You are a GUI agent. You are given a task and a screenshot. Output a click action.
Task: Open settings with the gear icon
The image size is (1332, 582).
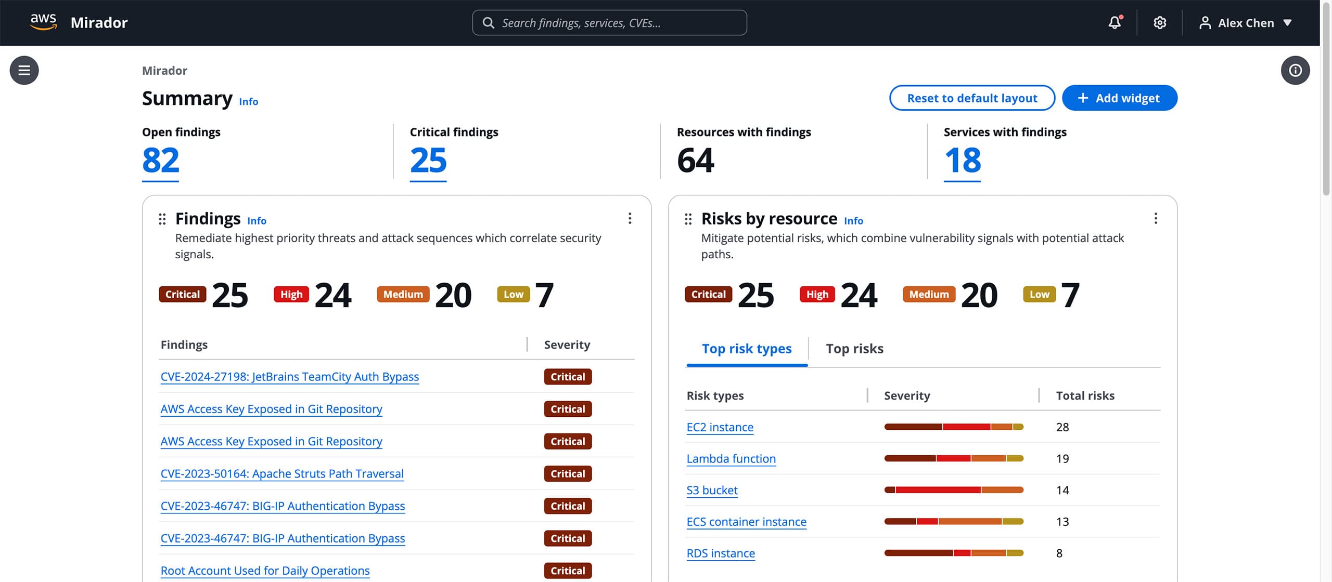tap(1159, 22)
